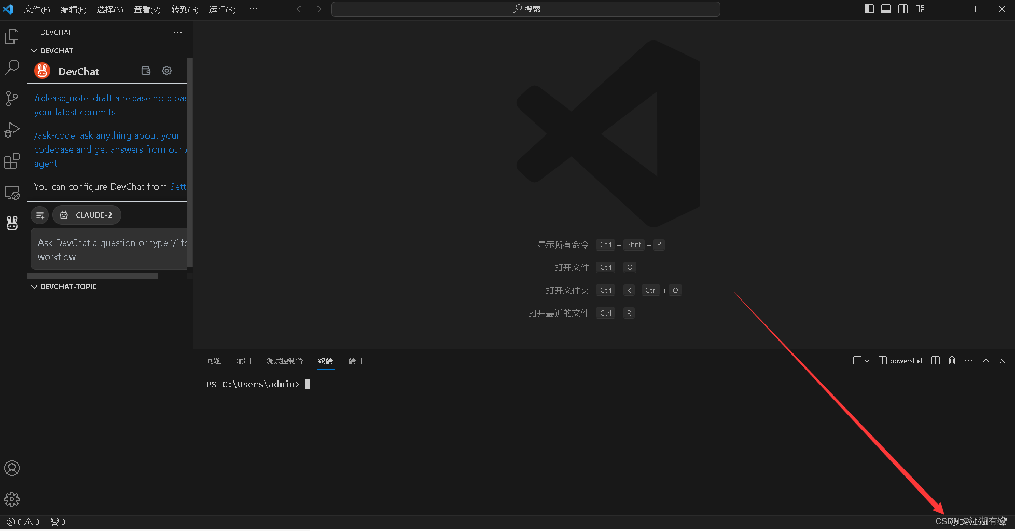Viewport: 1015px width, 531px height.
Task: Open the 选择 menu
Action: point(110,9)
